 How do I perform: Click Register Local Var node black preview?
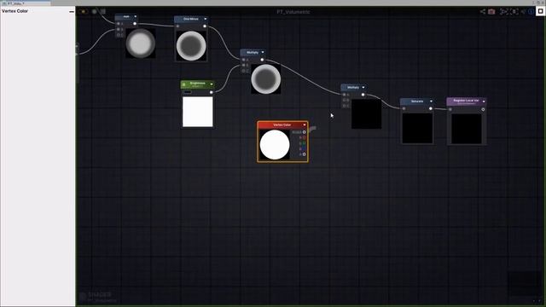(x=467, y=129)
